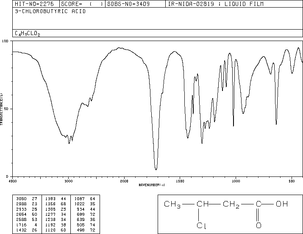Select the 1277 peak table entry
This screenshot has width=303, height=234.
pos(50,215)
